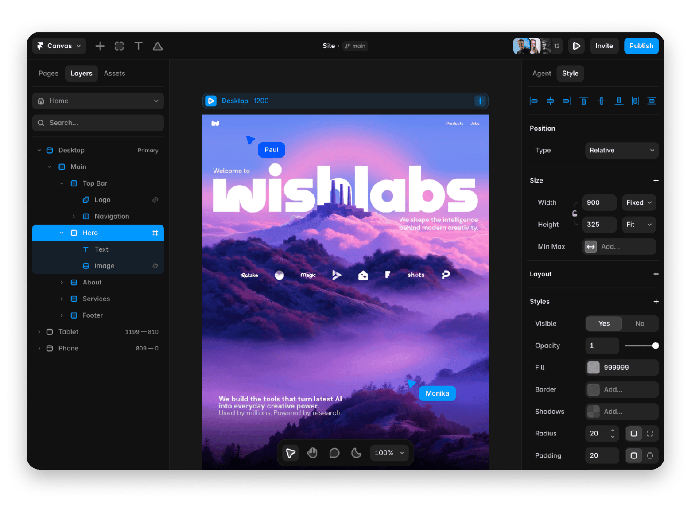Open the Canvas menu dropdown
Viewport: 691px width, 505px height.
click(59, 46)
